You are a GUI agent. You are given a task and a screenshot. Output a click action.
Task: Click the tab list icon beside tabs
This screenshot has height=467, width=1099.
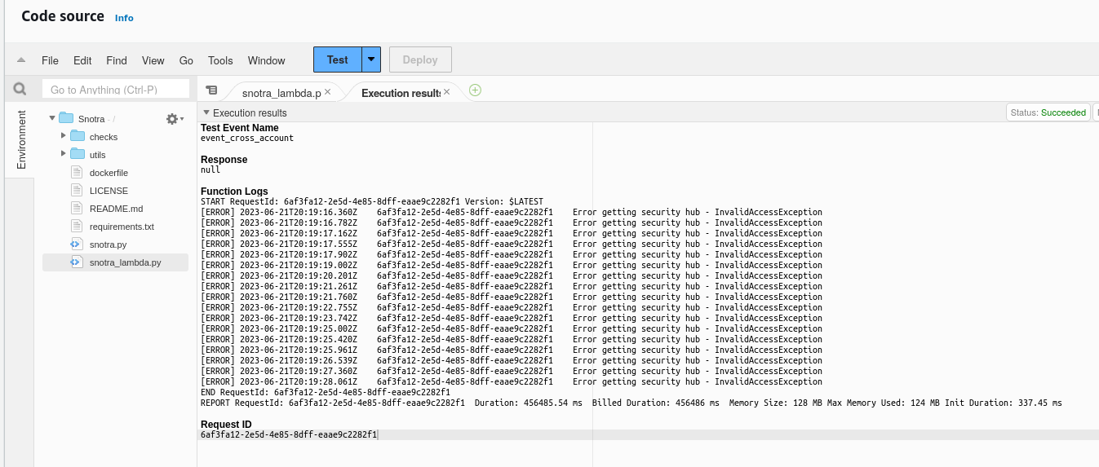pos(211,90)
